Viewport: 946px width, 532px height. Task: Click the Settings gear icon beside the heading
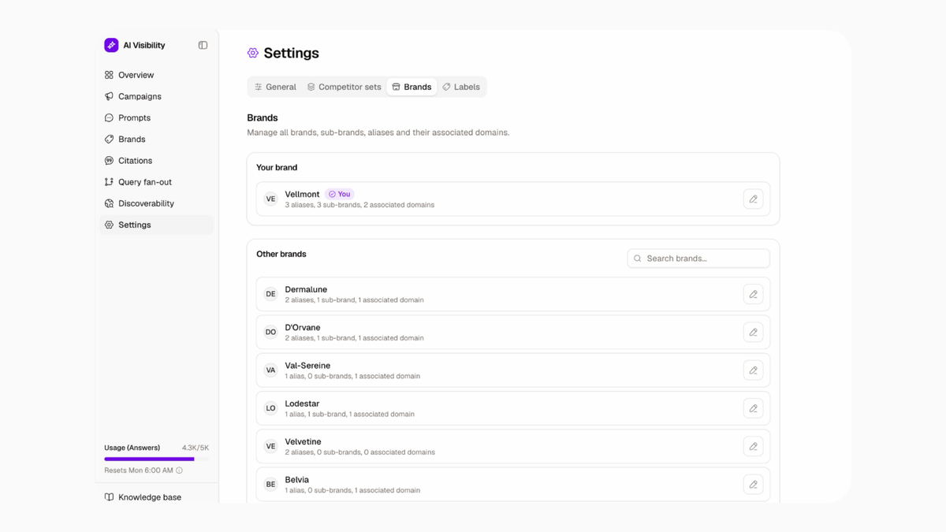point(253,53)
